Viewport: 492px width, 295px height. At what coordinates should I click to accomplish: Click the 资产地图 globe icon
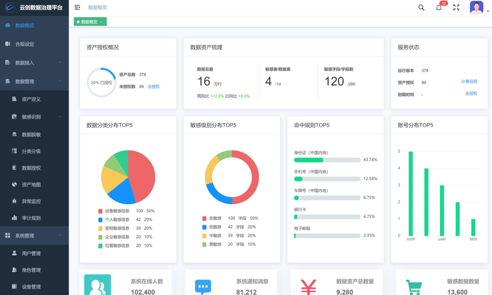coord(15,184)
